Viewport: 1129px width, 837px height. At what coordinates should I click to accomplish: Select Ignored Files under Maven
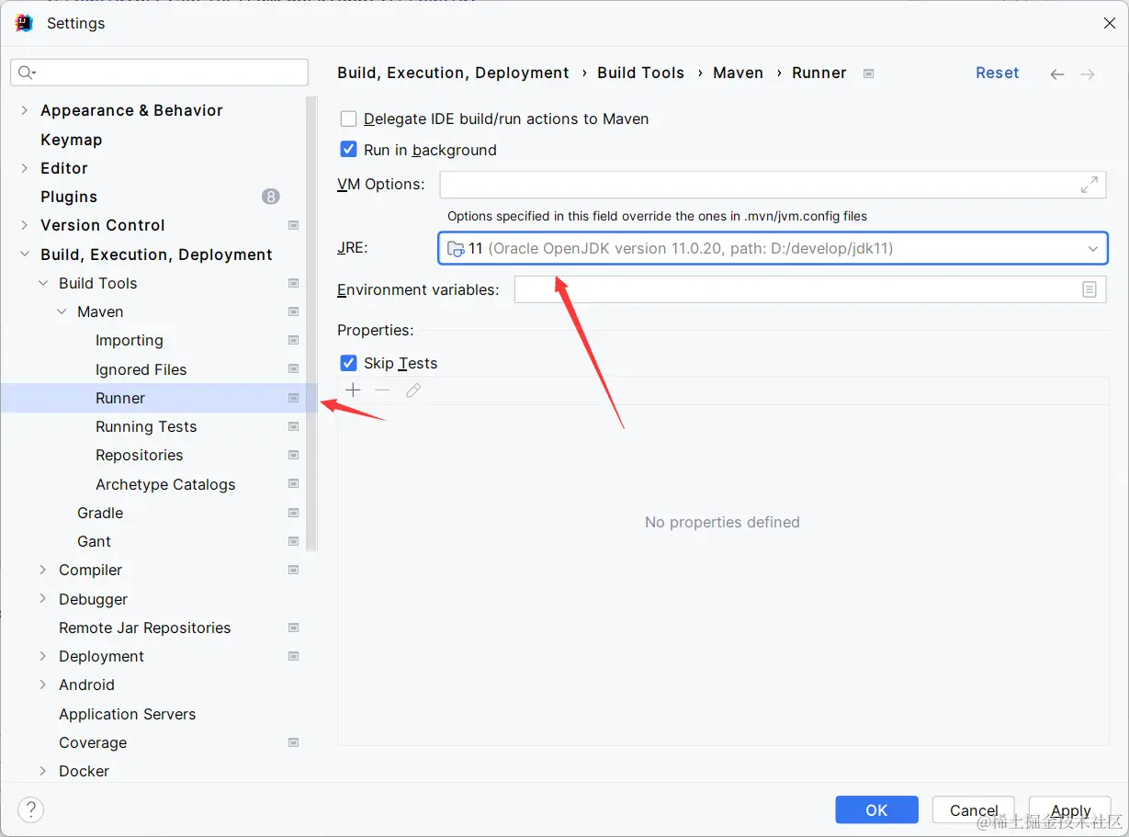pos(141,369)
